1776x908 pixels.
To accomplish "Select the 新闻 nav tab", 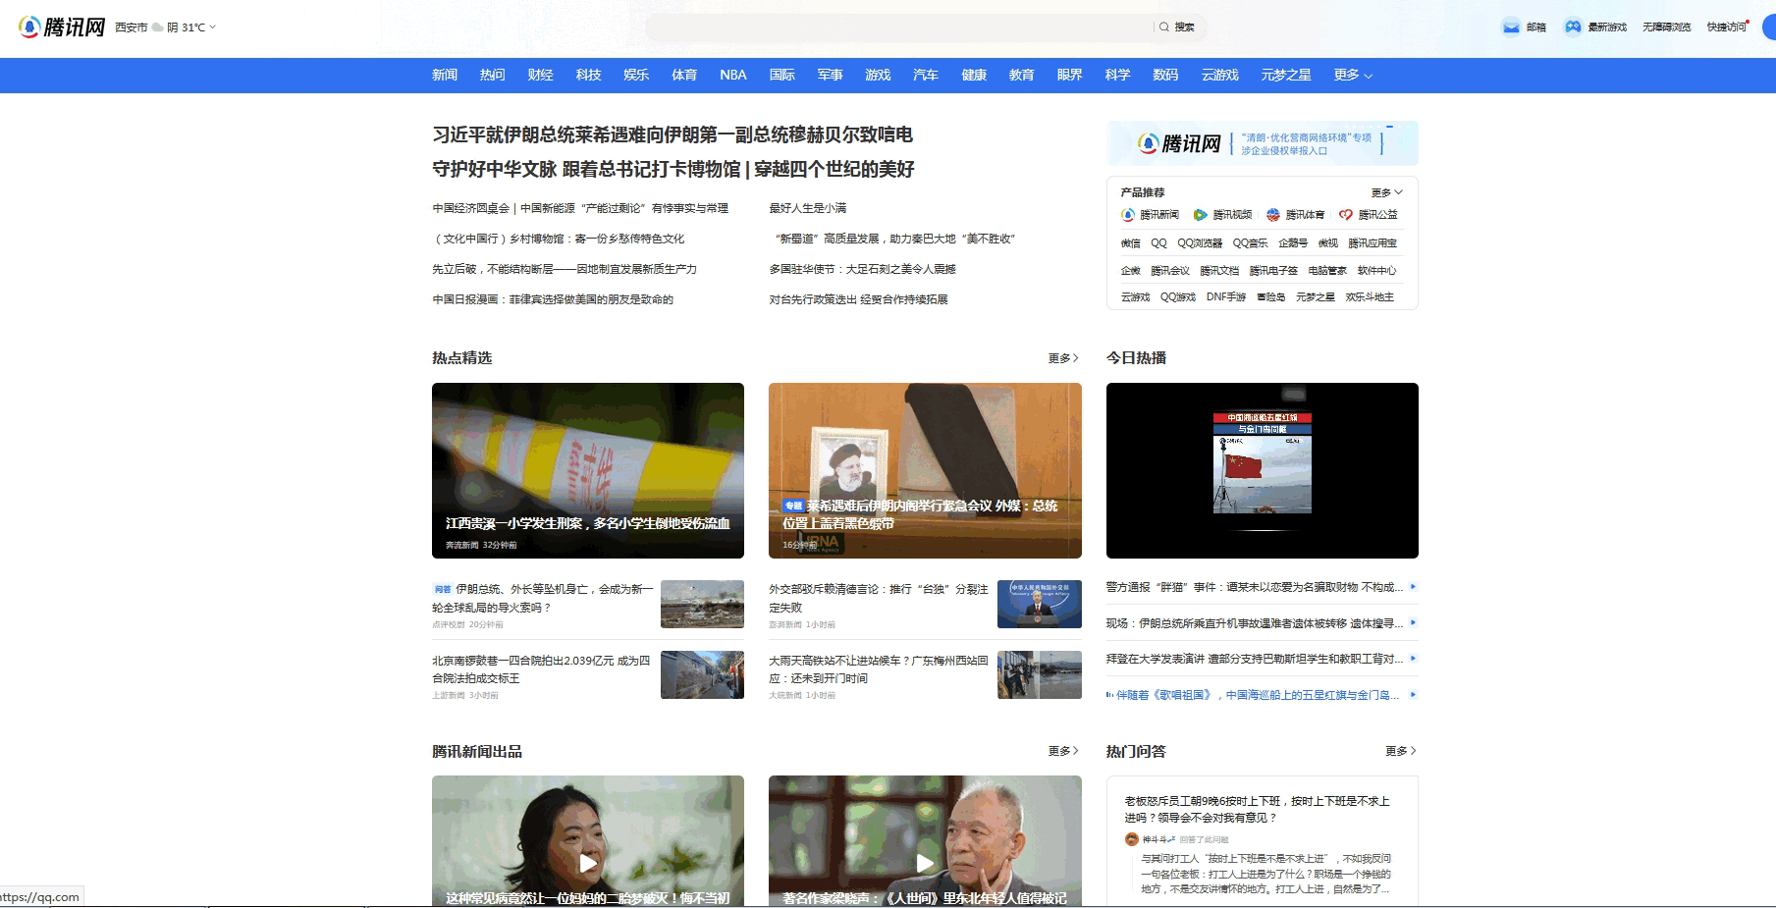I will coord(445,76).
